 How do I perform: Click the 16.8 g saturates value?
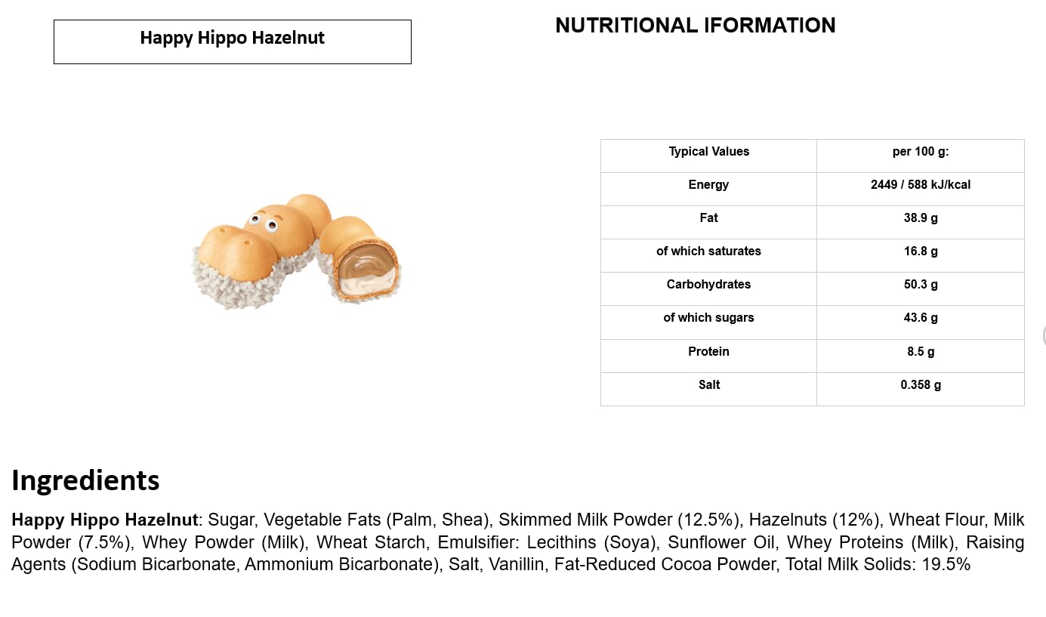pyautogui.click(x=920, y=251)
